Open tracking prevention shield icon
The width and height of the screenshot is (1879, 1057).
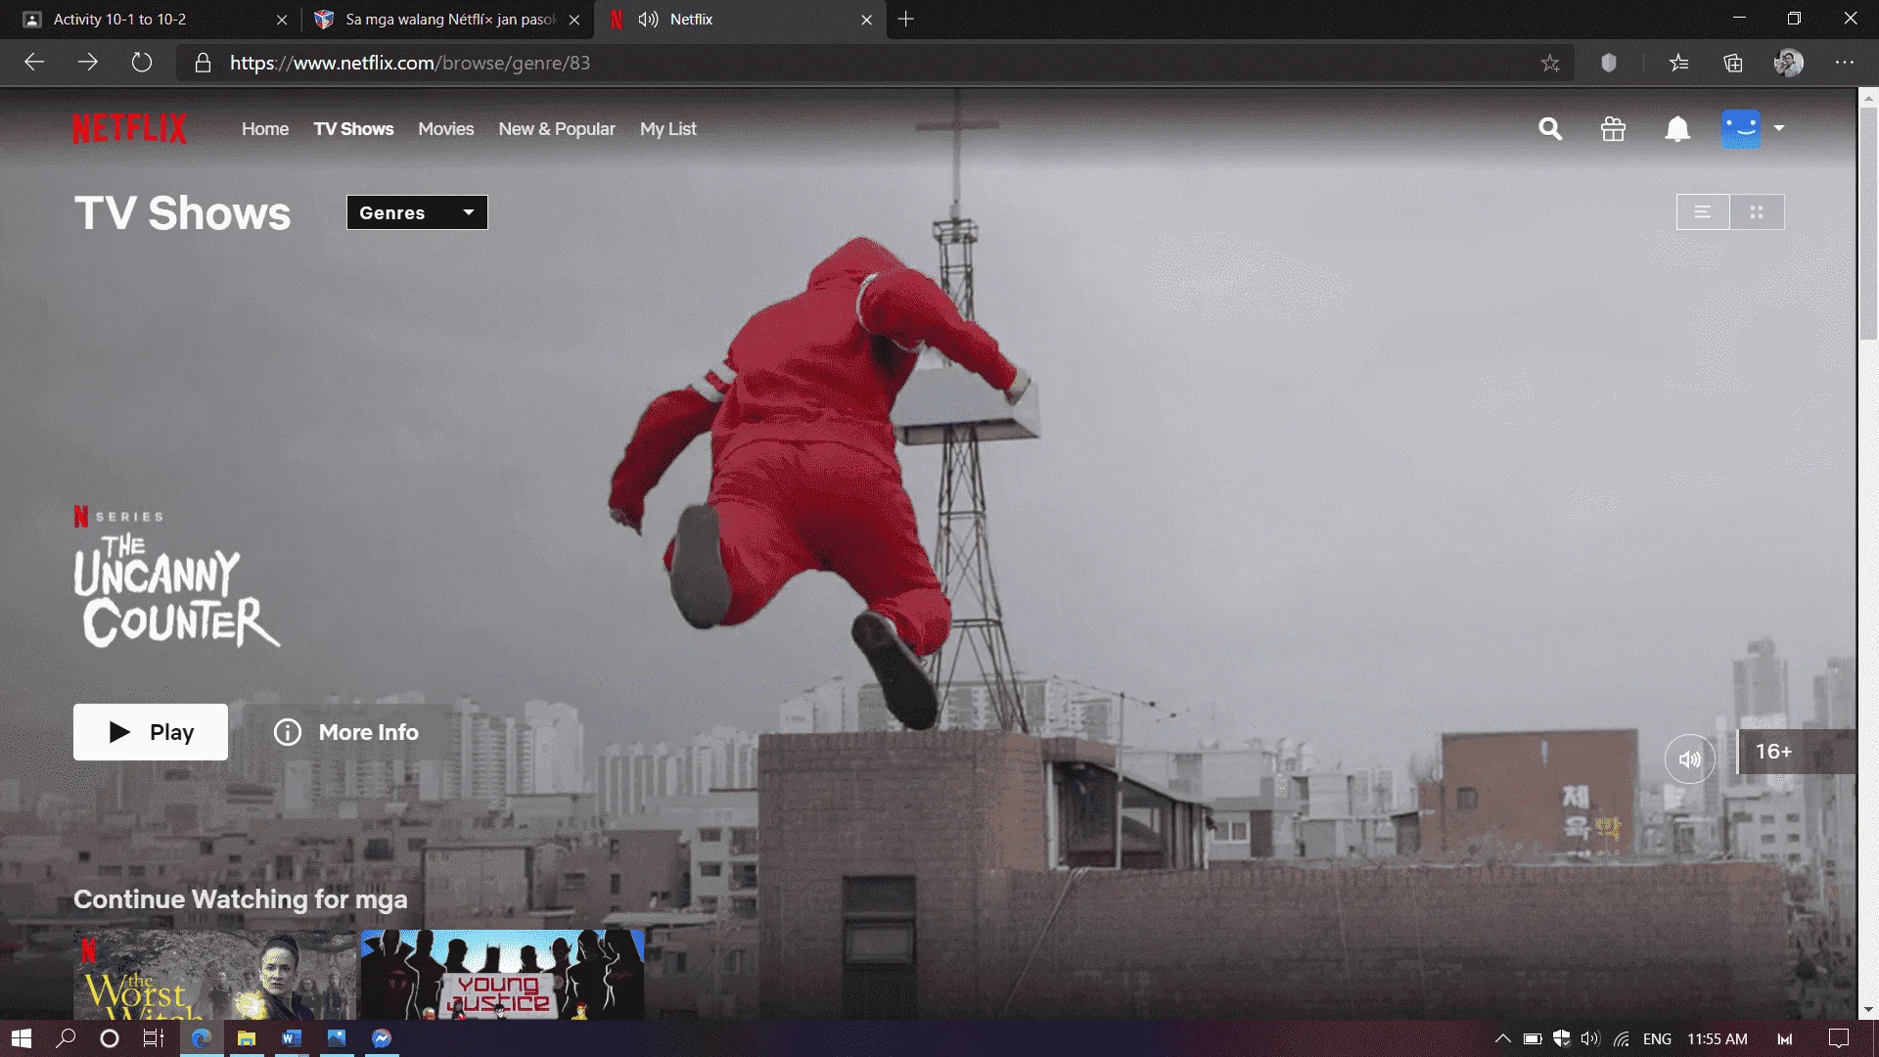pos(1608,63)
